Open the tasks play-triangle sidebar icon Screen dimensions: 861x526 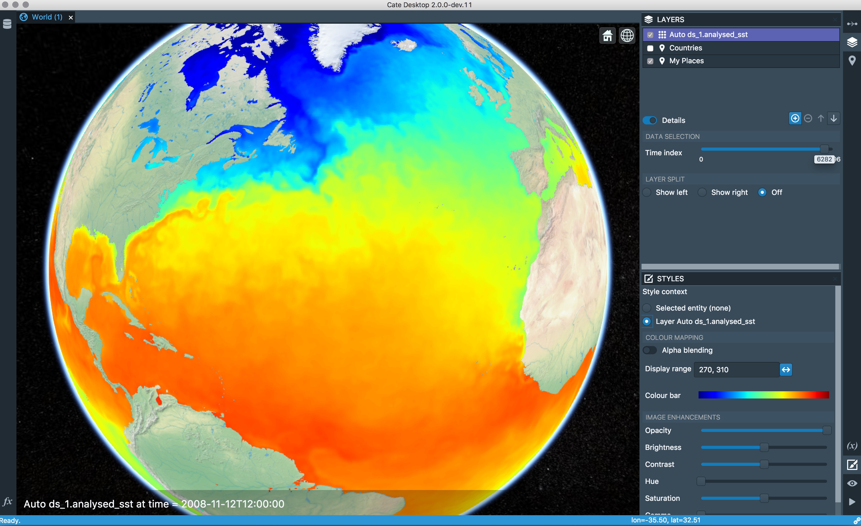pyautogui.click(x=852, y=502)
